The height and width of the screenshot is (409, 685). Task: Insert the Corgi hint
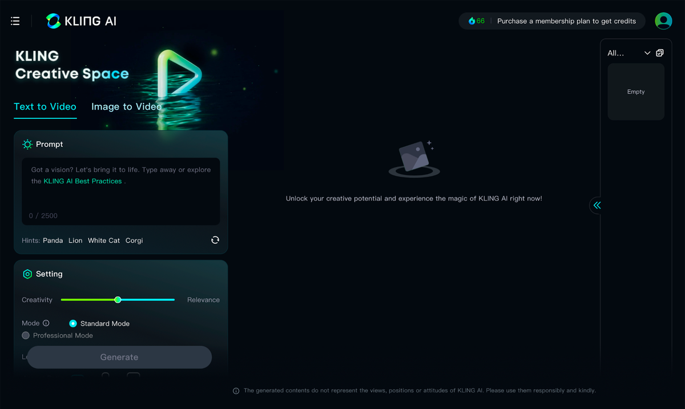[134, 240]
